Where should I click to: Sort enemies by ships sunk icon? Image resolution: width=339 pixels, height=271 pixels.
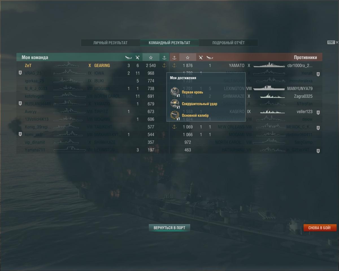(x=210, y=58)
